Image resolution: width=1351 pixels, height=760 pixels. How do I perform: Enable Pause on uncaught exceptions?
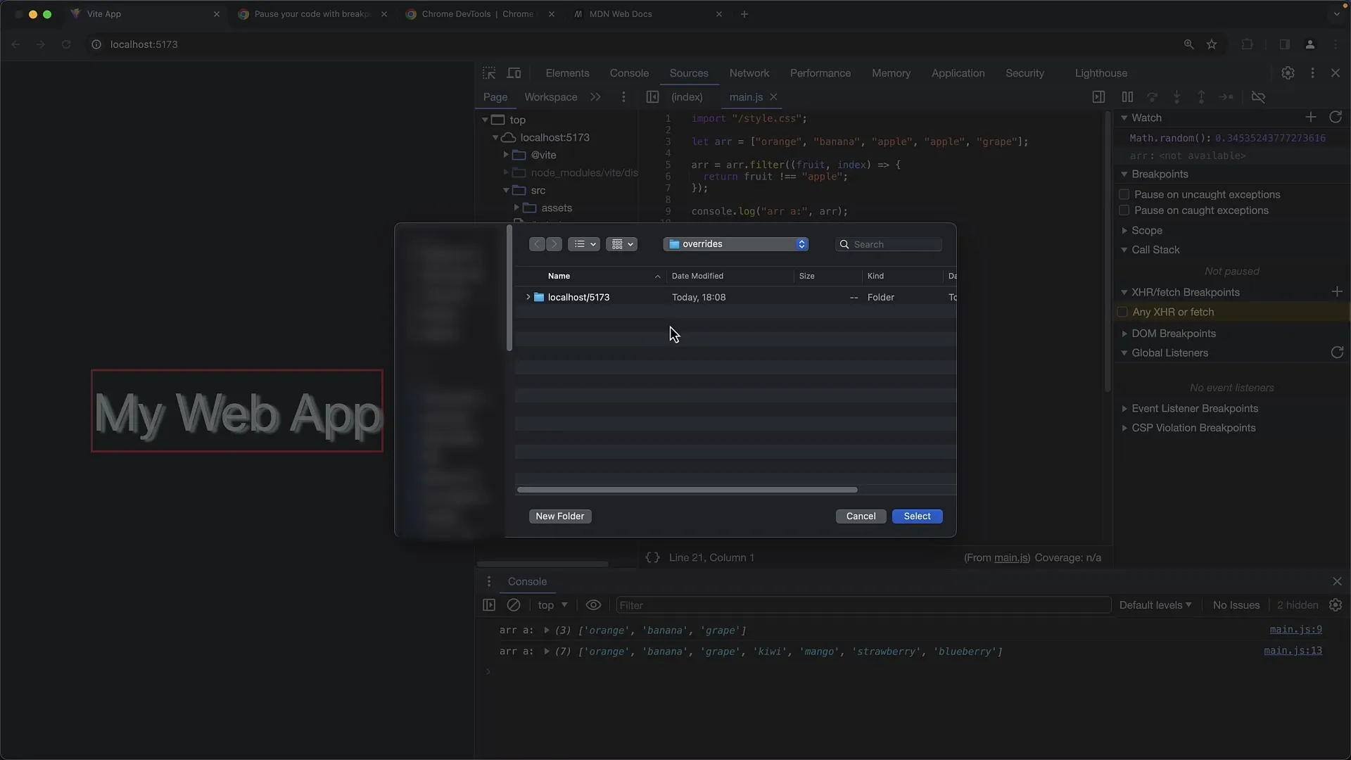pyautogui.click(x=1124, y=194)
